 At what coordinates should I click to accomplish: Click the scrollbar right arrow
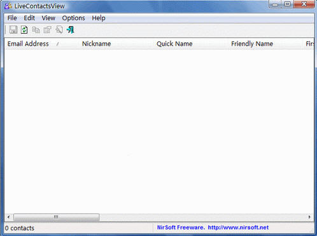pyautogui.click(x=309, y=217)
